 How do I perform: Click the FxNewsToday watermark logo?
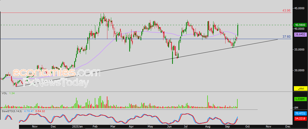(x=56, y=83)
